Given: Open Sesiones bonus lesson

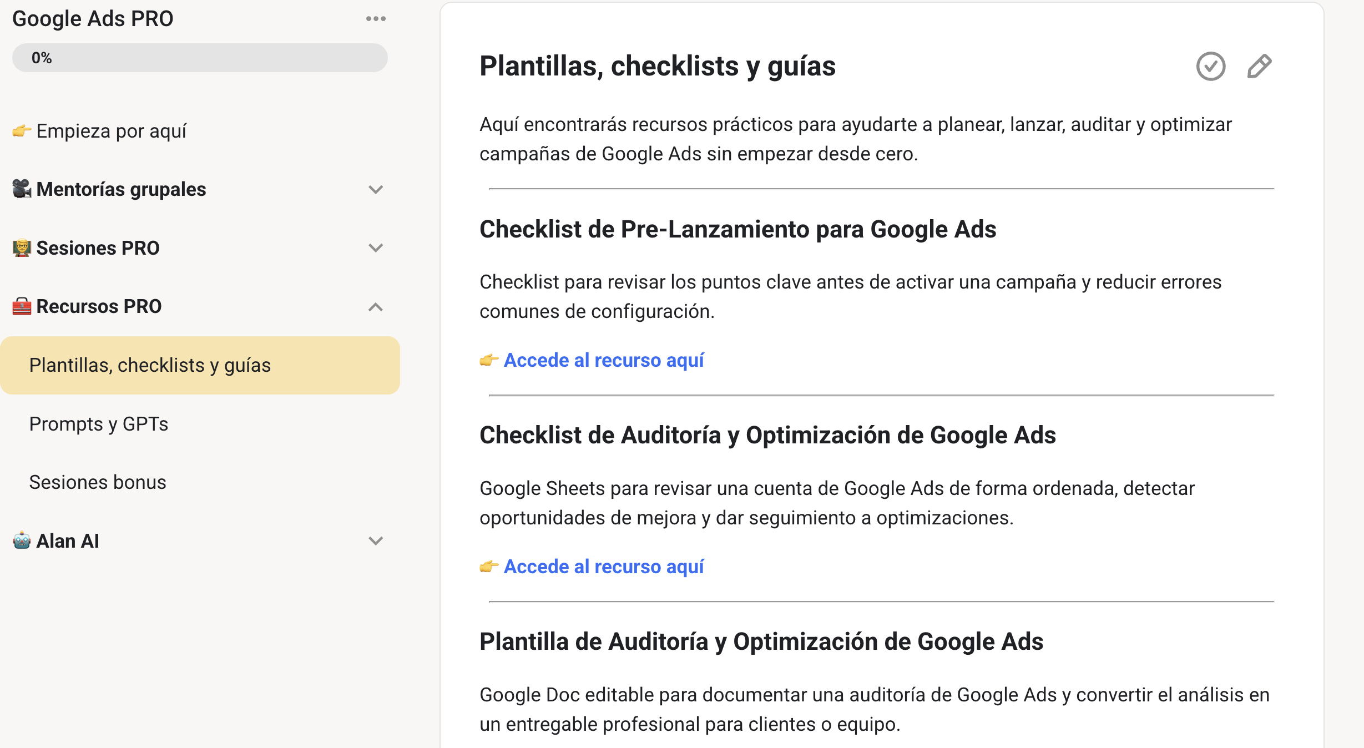Looking at the screenshot, I should 97,482.
